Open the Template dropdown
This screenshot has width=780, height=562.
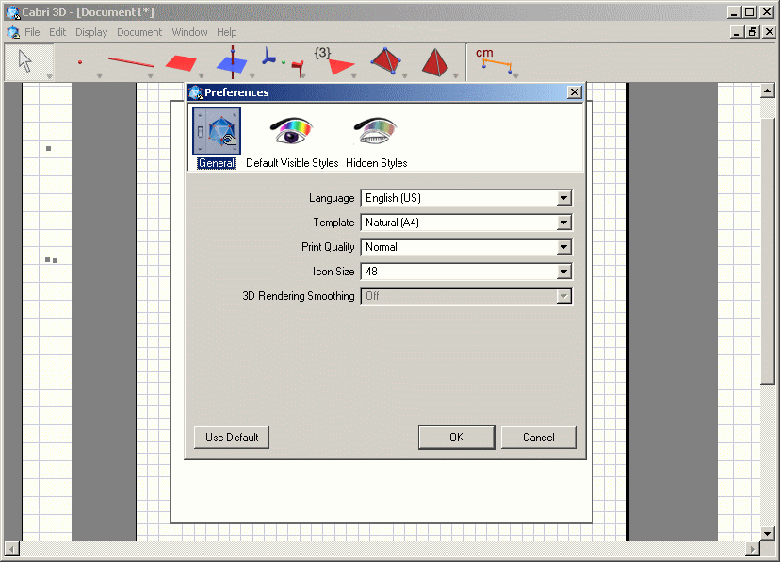click(564, 223)
